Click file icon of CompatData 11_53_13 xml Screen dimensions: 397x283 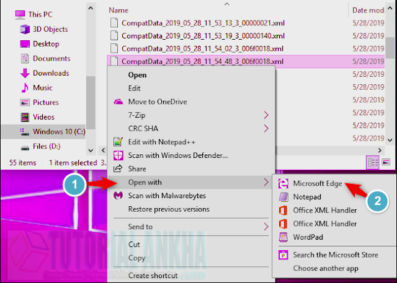tap(114, 23)
